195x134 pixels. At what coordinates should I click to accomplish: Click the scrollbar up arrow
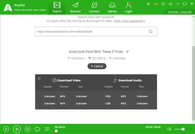coord(193,16)
